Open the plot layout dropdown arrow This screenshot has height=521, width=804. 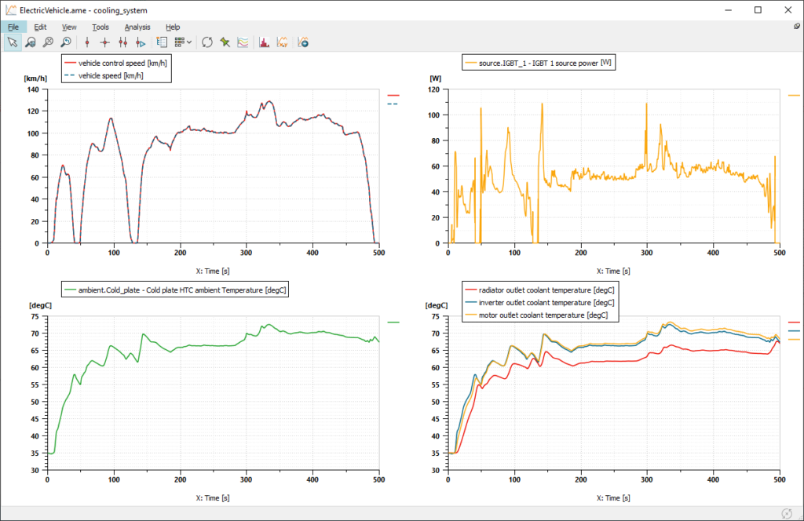point(191,42)
